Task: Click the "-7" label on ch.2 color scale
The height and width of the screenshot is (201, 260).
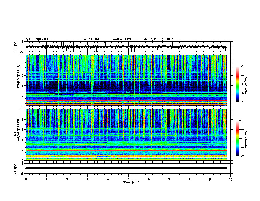Action: pyautogui.click(x=242, y=156)
